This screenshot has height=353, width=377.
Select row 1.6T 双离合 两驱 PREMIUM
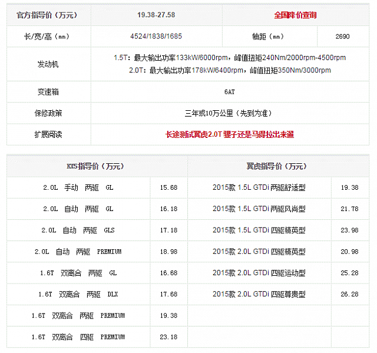[78, 315]
